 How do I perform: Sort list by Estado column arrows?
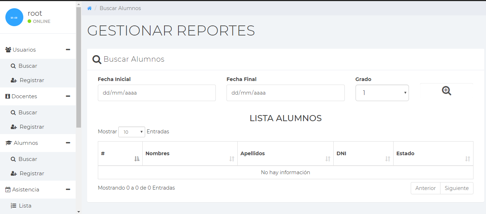[467, 159]
